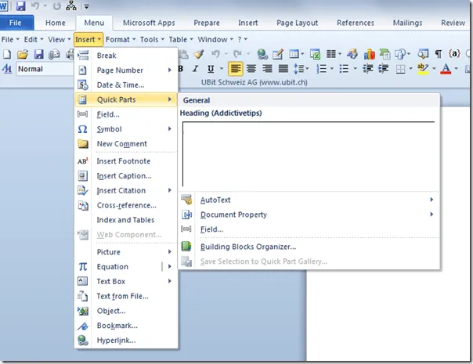Switch to the Microsoft Apps tab
This screenshot has width=473, height=364.
click(x=149, y=23)
